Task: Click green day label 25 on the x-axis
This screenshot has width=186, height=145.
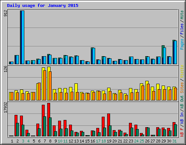Action: point(142,141)
